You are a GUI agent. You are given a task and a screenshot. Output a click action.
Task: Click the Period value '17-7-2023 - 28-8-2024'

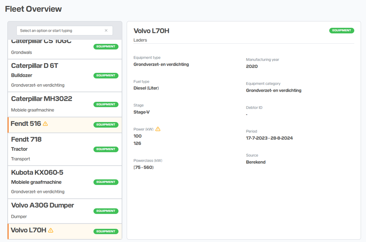(x=269, y=138)
